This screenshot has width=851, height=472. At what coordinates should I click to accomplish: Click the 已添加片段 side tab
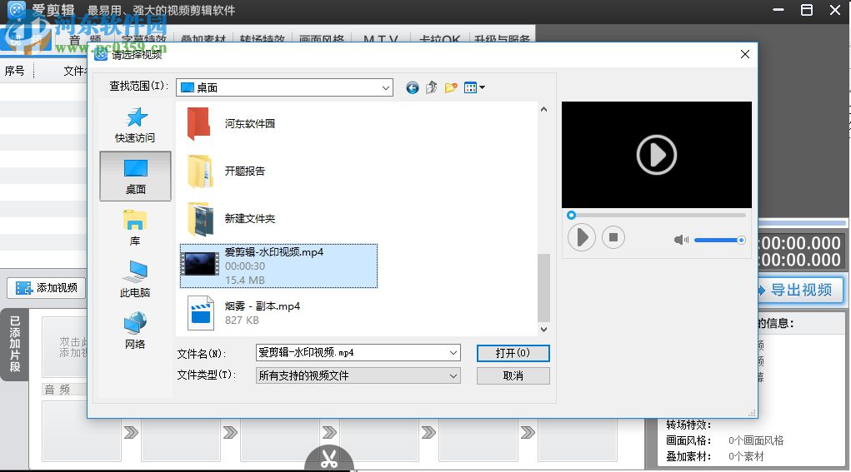(15, 344)
